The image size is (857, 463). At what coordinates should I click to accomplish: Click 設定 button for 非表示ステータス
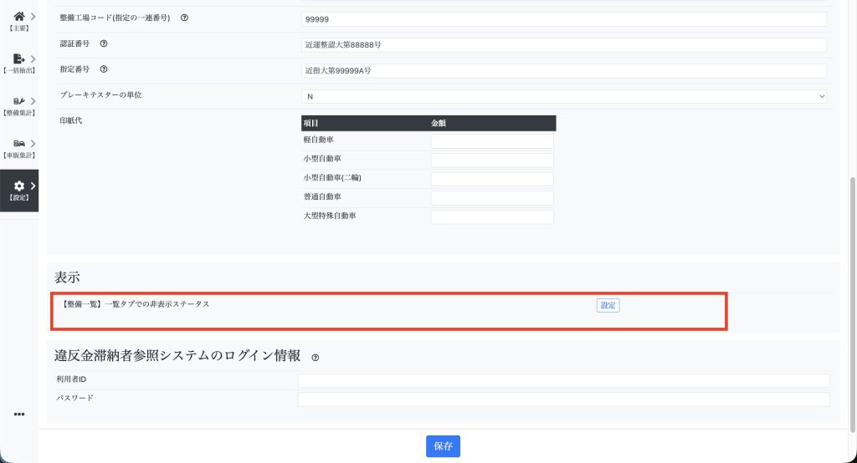pos(608,306)
